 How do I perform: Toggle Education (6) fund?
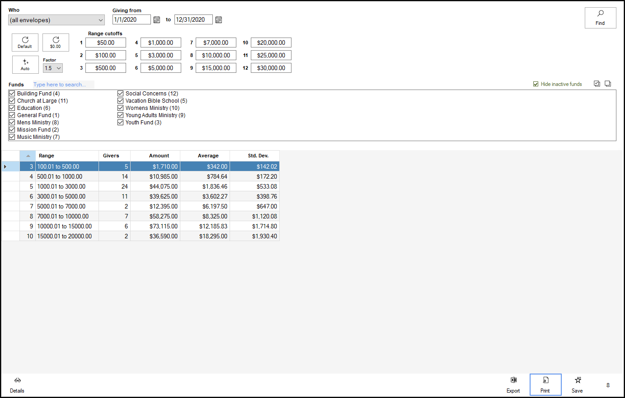pyautogui.click(x=12, y=108)
